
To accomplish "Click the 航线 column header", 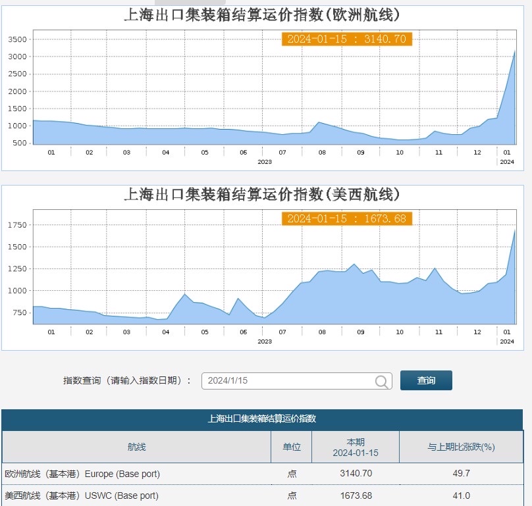I will 136,447.
